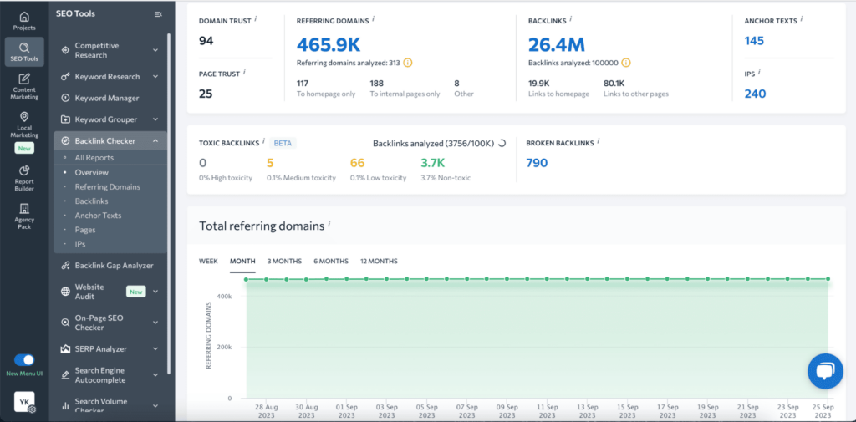
Task: Click orange info icon beside backlinks analyzed
Action: point(626,63)
